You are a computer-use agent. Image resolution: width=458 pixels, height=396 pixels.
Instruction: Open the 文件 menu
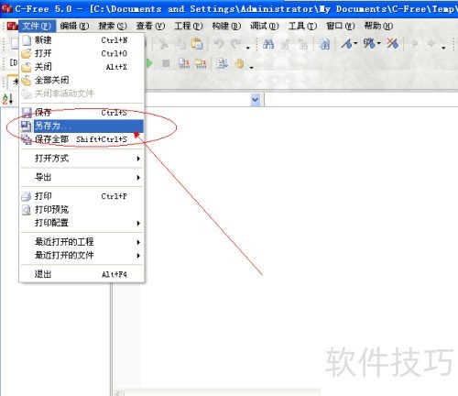pyautogui.click(x=37, y=26)
